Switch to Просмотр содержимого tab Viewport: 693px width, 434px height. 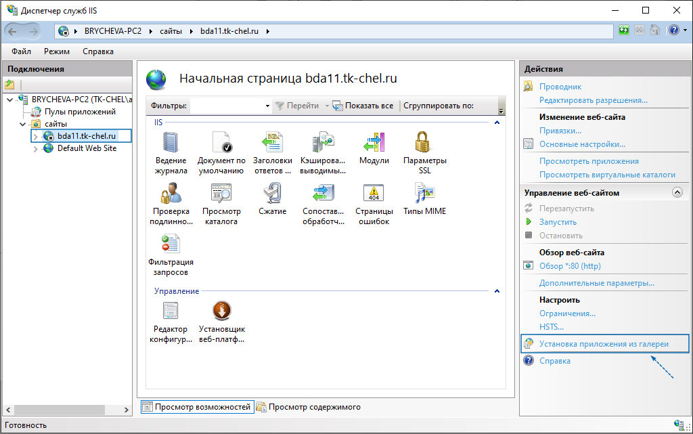309,407
